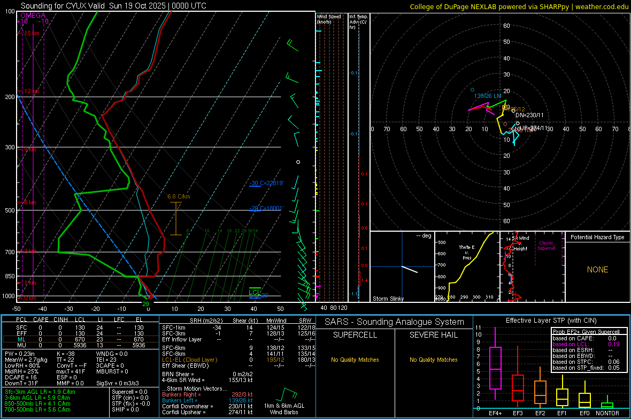Click the 'SRH (m2/s2)' column header
Viewport: 631px width, 419px height.
[x=206, y=321]
